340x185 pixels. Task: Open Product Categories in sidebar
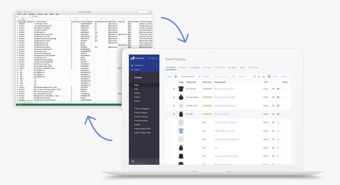click(x=142, y=108)
